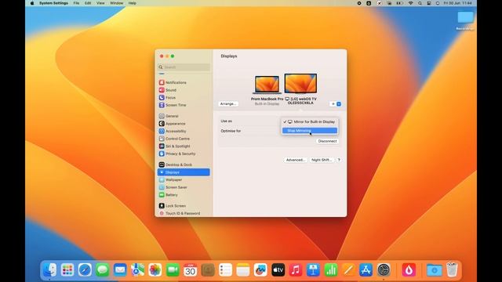This screenshot has height=282, width=502.
Task: Open Finder from the Dock
Action: coord(49,270)
